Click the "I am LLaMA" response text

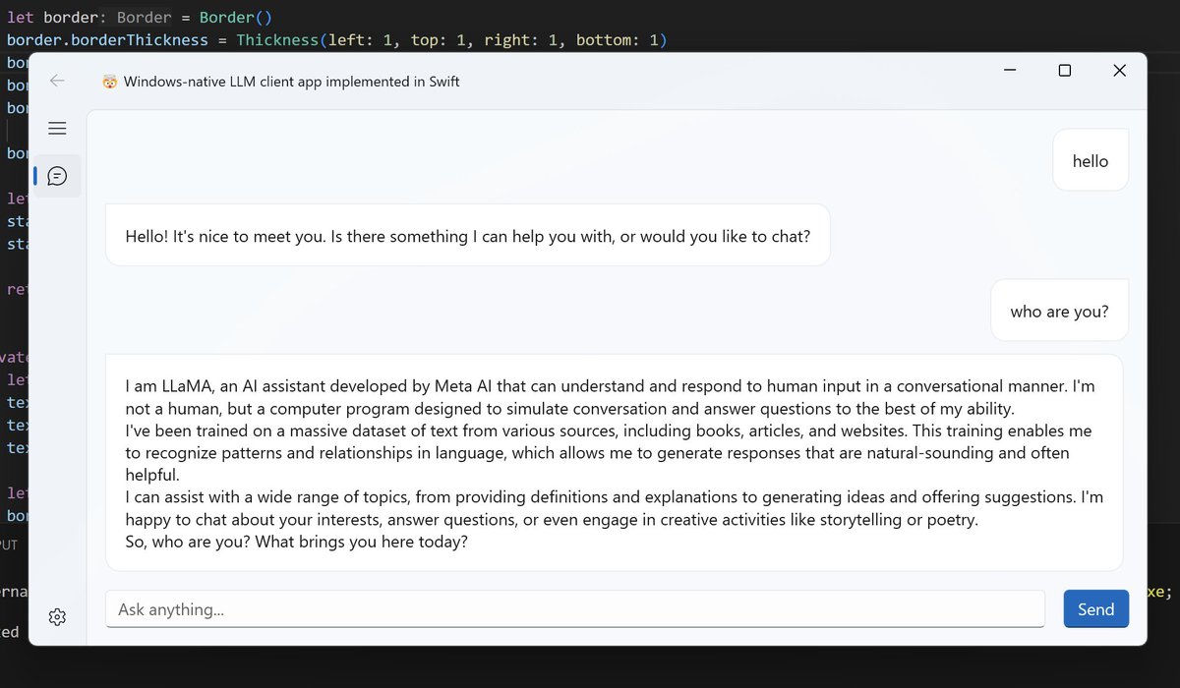tap(614, 462)
